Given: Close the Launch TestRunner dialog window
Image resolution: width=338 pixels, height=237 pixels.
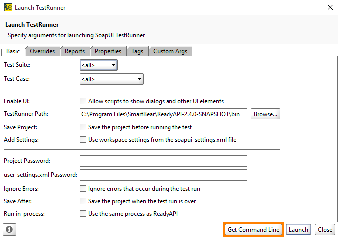Looking at the screenshot, I should pos(330,7).
